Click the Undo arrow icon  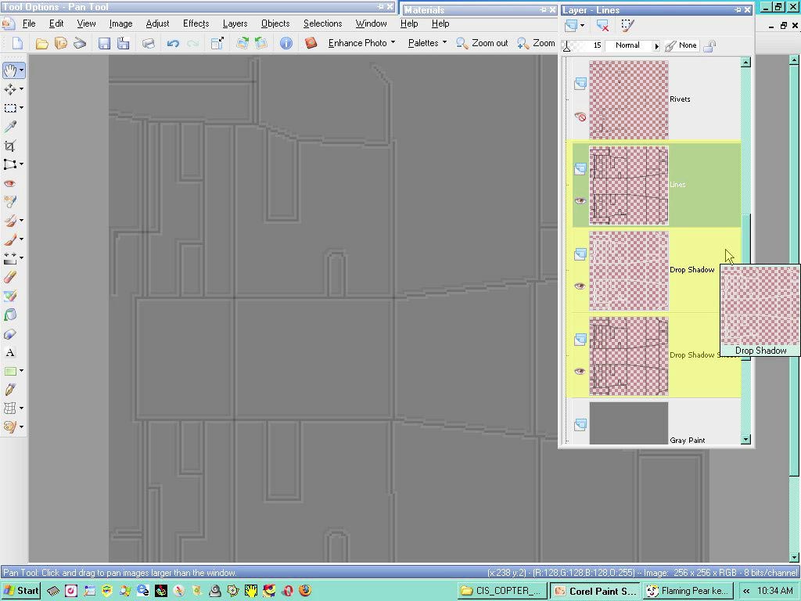point(173,44)
